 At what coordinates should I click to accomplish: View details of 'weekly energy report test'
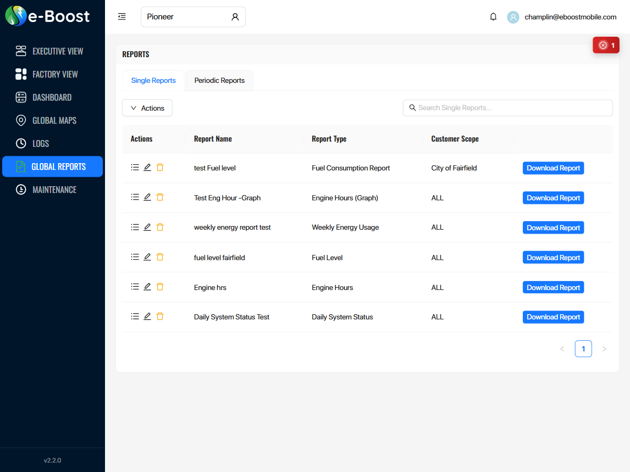pyautogui.click(x=135, y=227)
